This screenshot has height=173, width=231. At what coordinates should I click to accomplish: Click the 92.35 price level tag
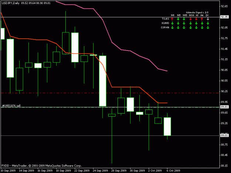click(224, 17)
